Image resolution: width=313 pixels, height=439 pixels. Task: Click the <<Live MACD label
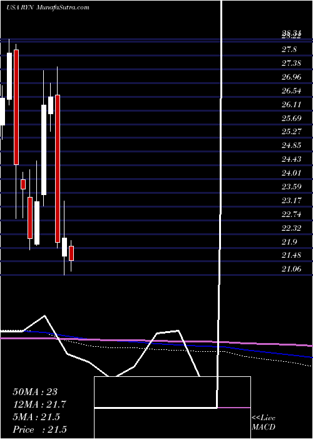tap(264, 423)
